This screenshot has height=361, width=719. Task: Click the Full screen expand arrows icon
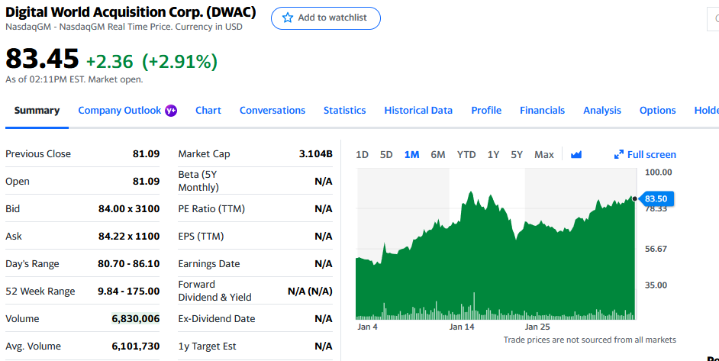pyautogui.click(x=618, y=155)
